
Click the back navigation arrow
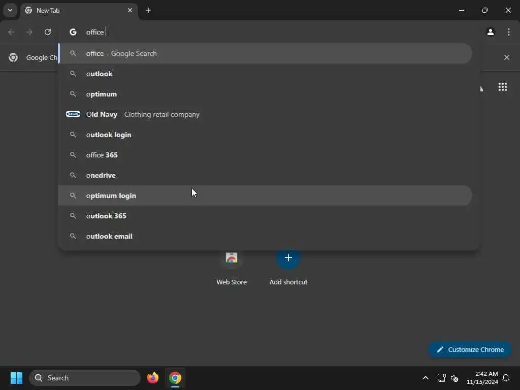[x=11, y=32]
